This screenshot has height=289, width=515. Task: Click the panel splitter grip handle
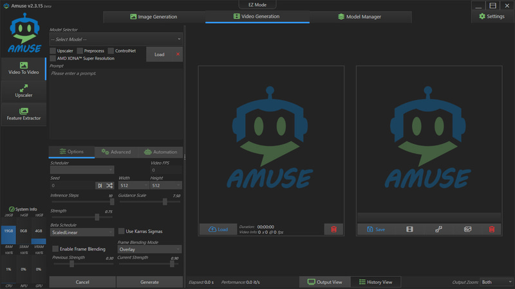[185, 157]
